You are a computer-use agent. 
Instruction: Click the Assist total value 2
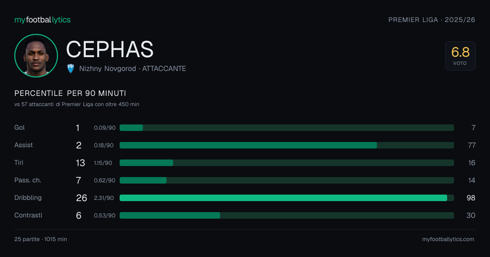click(79, 145)
